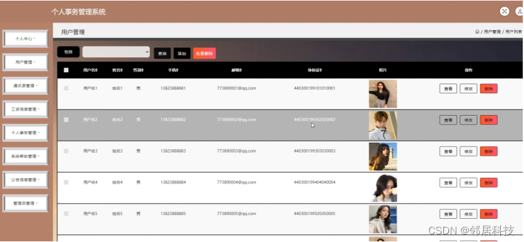The height and width of the screenshot is (242, 524).
Task: Click 删除 button for 用户名2
Action: pyautogui.click(x=489, y=120)
